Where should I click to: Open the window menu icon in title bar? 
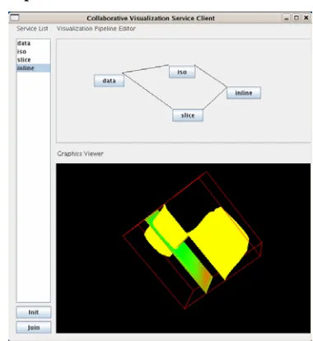tap(15, 18)
